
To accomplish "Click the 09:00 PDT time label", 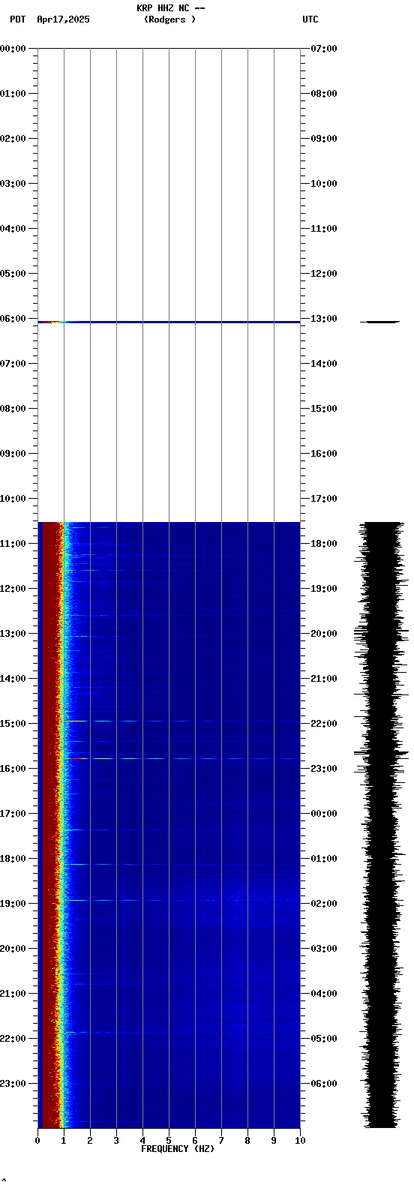I will 13,454.
